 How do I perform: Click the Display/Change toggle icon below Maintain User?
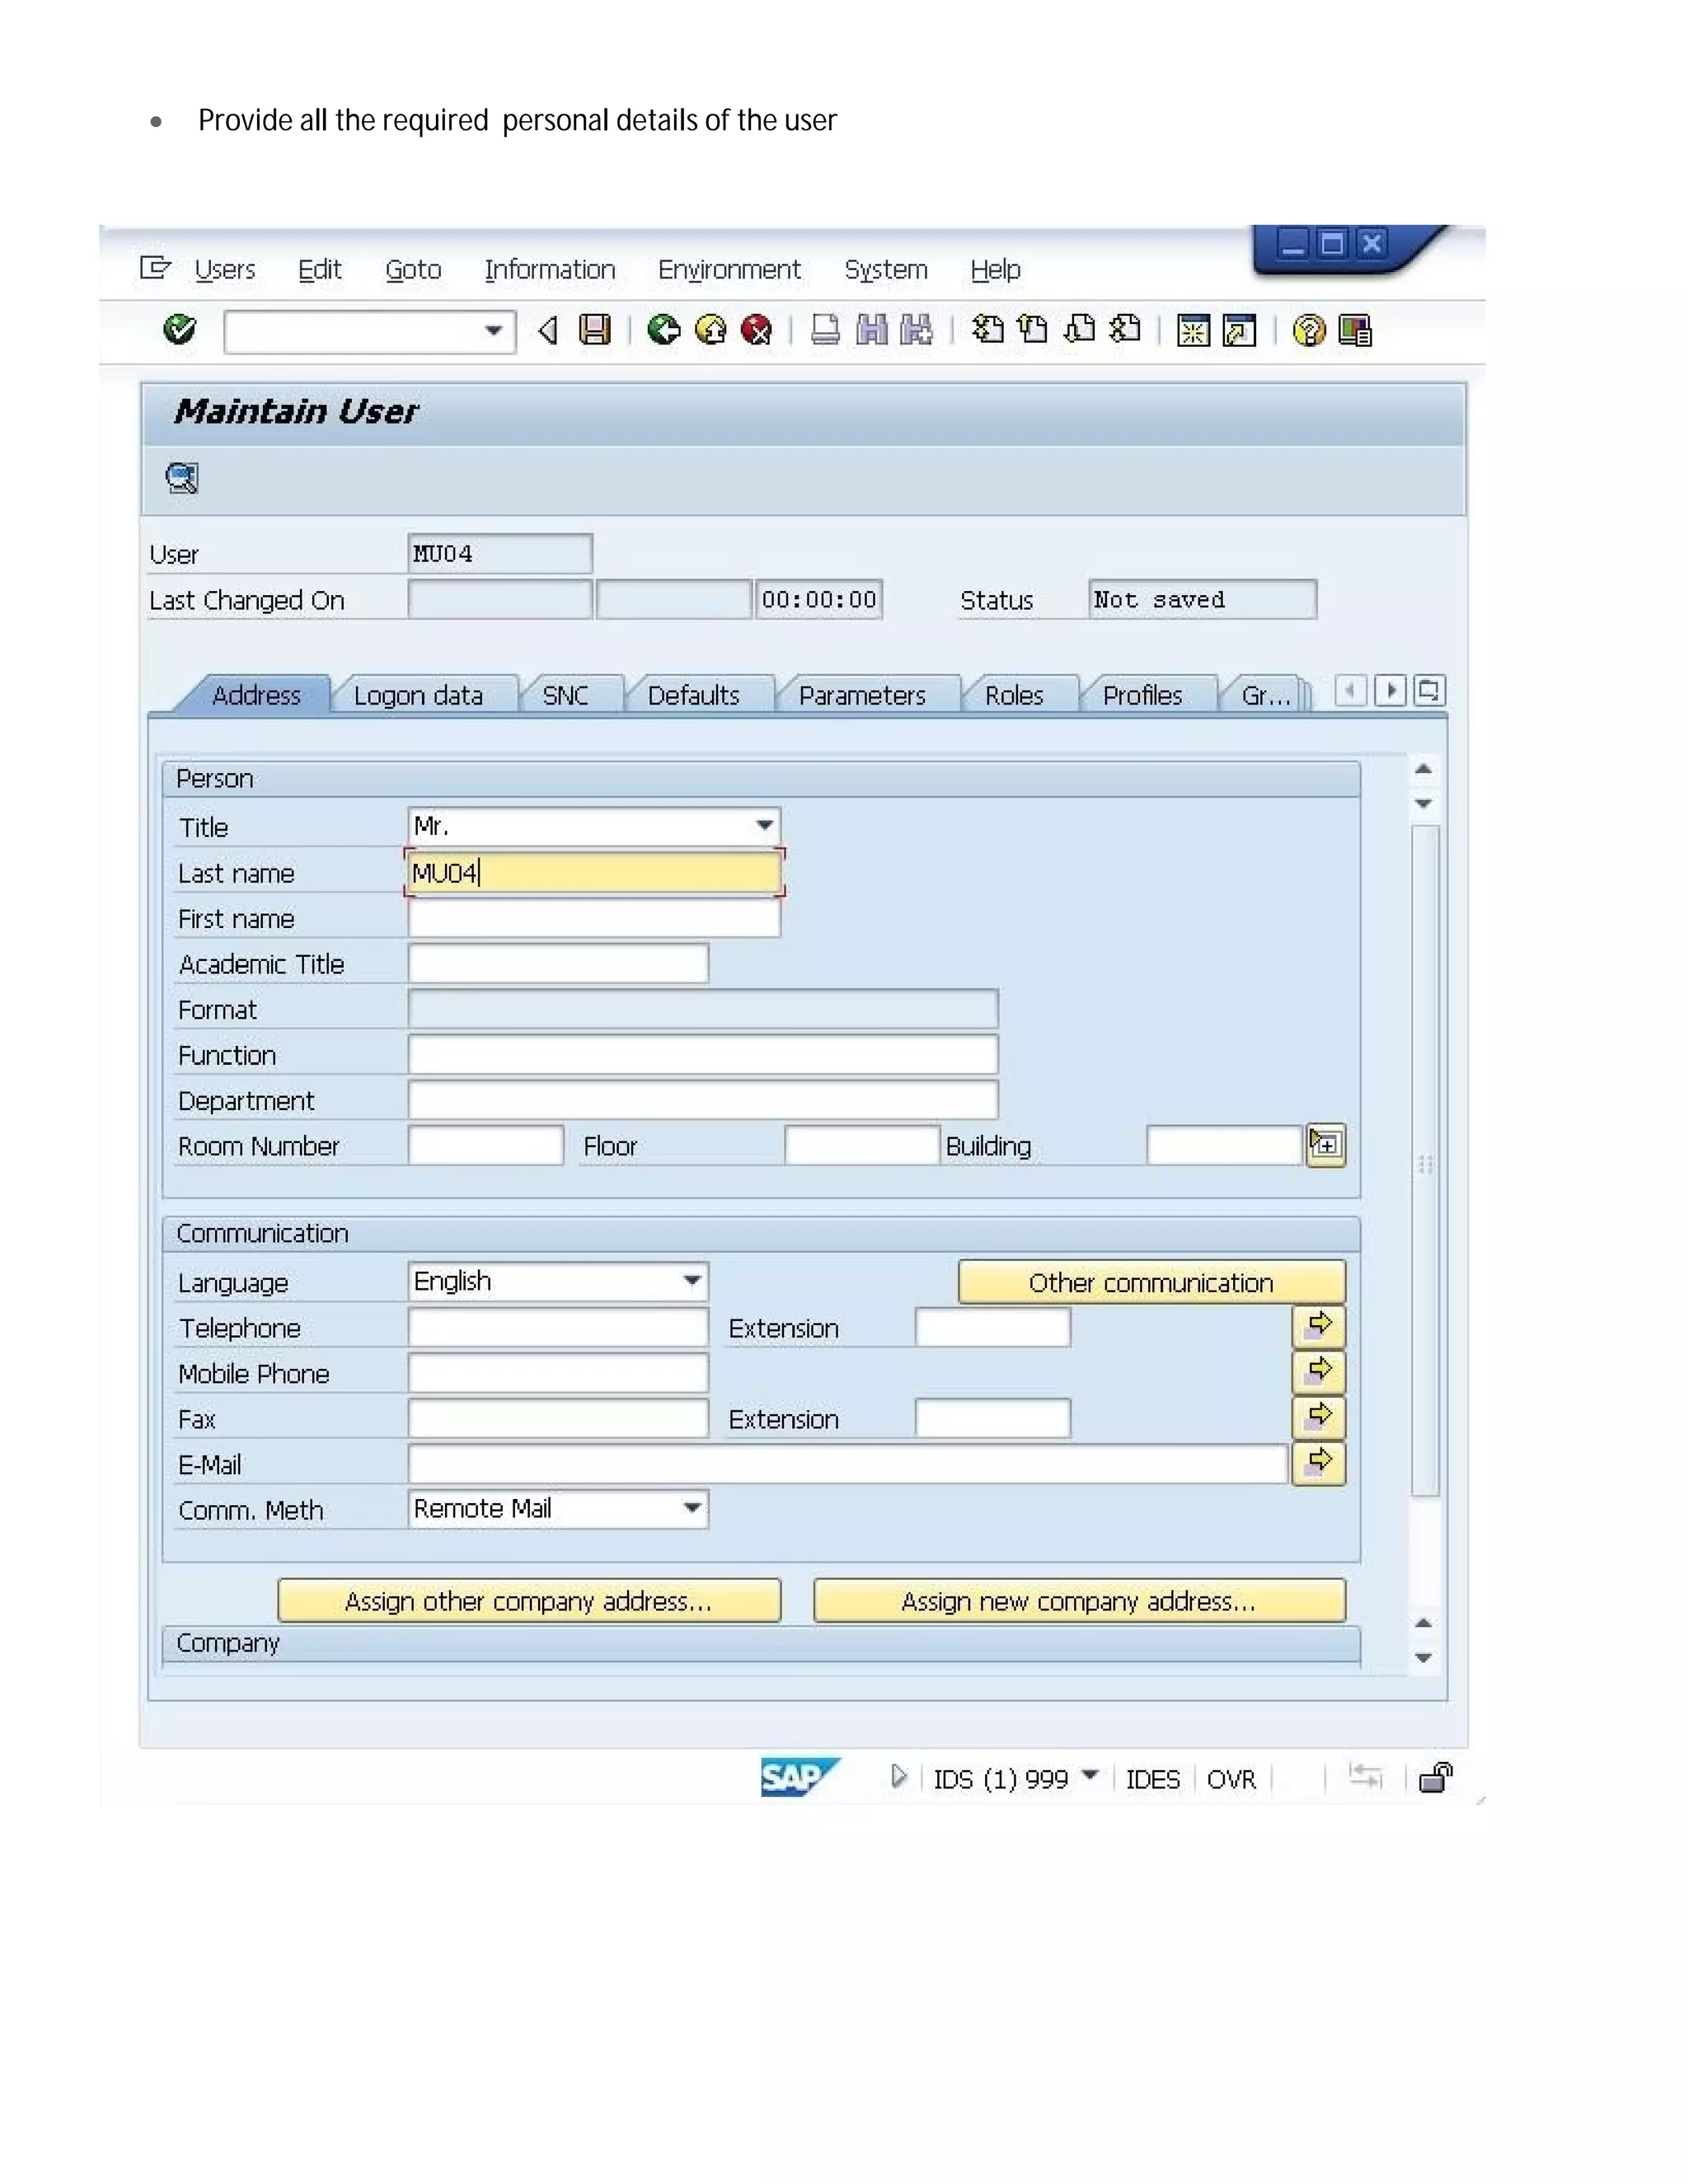tap(182, 478)
